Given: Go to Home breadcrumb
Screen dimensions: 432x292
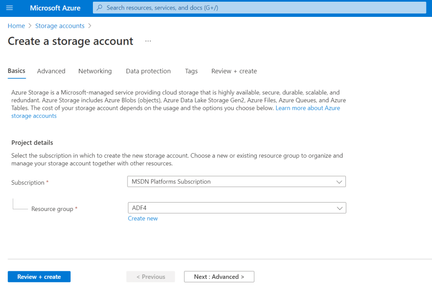Looking at the screenshot, I should [16, 26].
